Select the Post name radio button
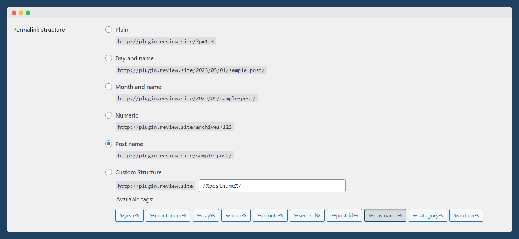The width and height of the screenshot is (519, 239). pyautogui.click(x=108, y=144)
